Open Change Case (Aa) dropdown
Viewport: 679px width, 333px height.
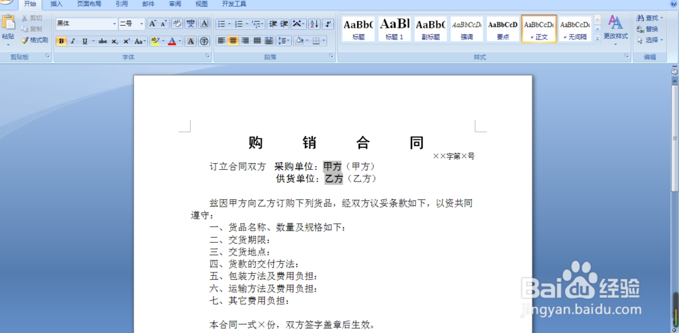click(x=141, y=41)
